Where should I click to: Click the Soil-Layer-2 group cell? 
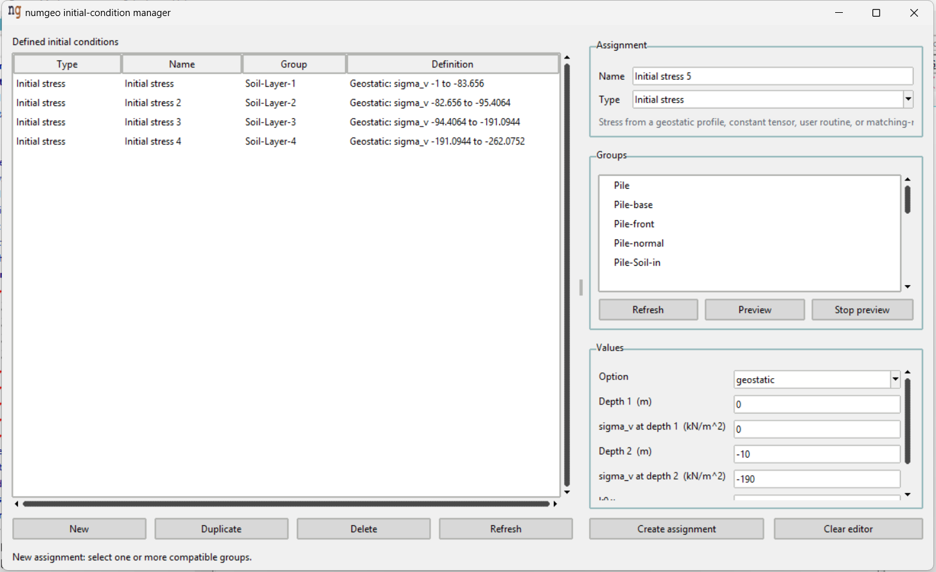tap(270, 103)
